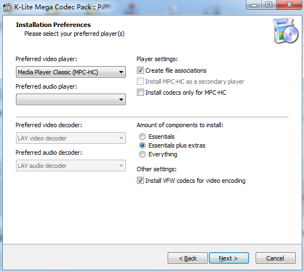Go back with the Back button
Screen dimensions: 304x272
[x=187, y=258]
